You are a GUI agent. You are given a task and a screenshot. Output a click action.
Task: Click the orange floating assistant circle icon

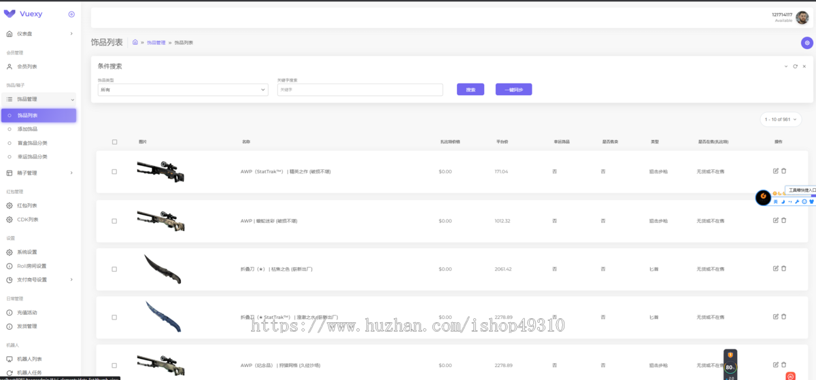pos(763,198)
